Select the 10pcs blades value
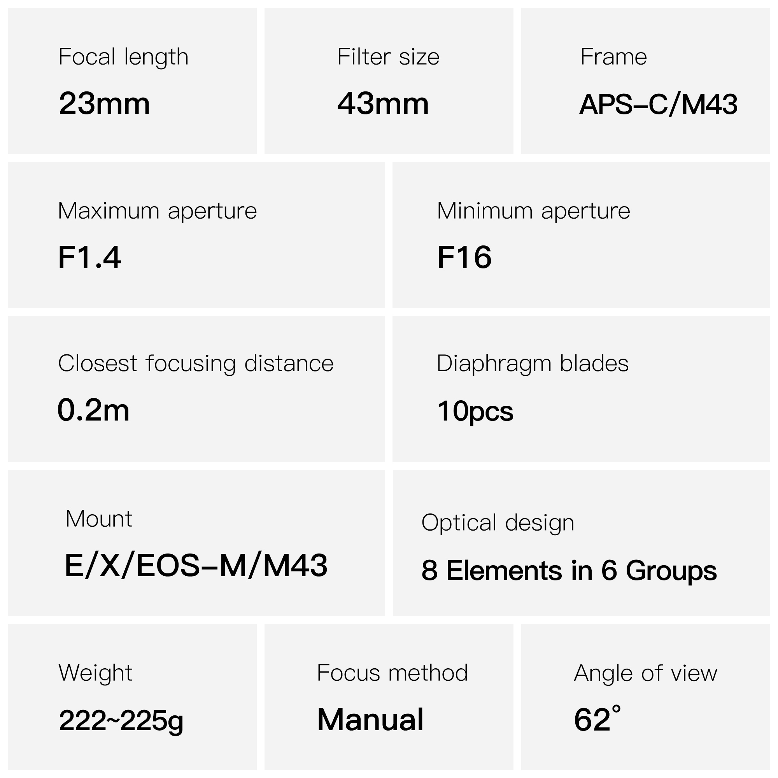 coord(475,411)
